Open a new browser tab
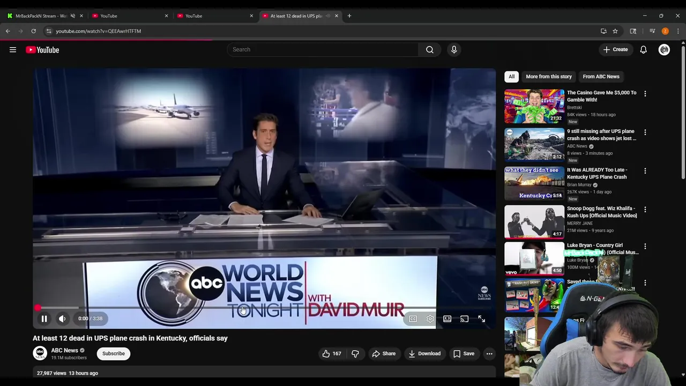The image size is (686, 386). point(349,16)
